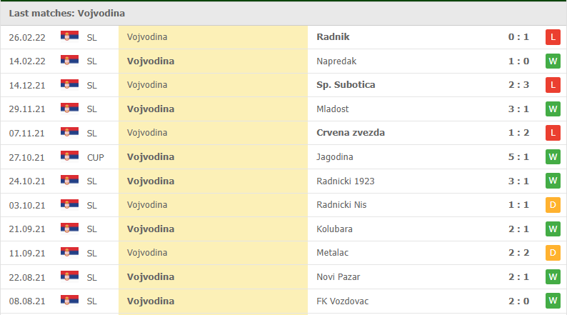Click the W result badge for Napredak match
This screenshot has width=567, height=315.
point(553,61)
